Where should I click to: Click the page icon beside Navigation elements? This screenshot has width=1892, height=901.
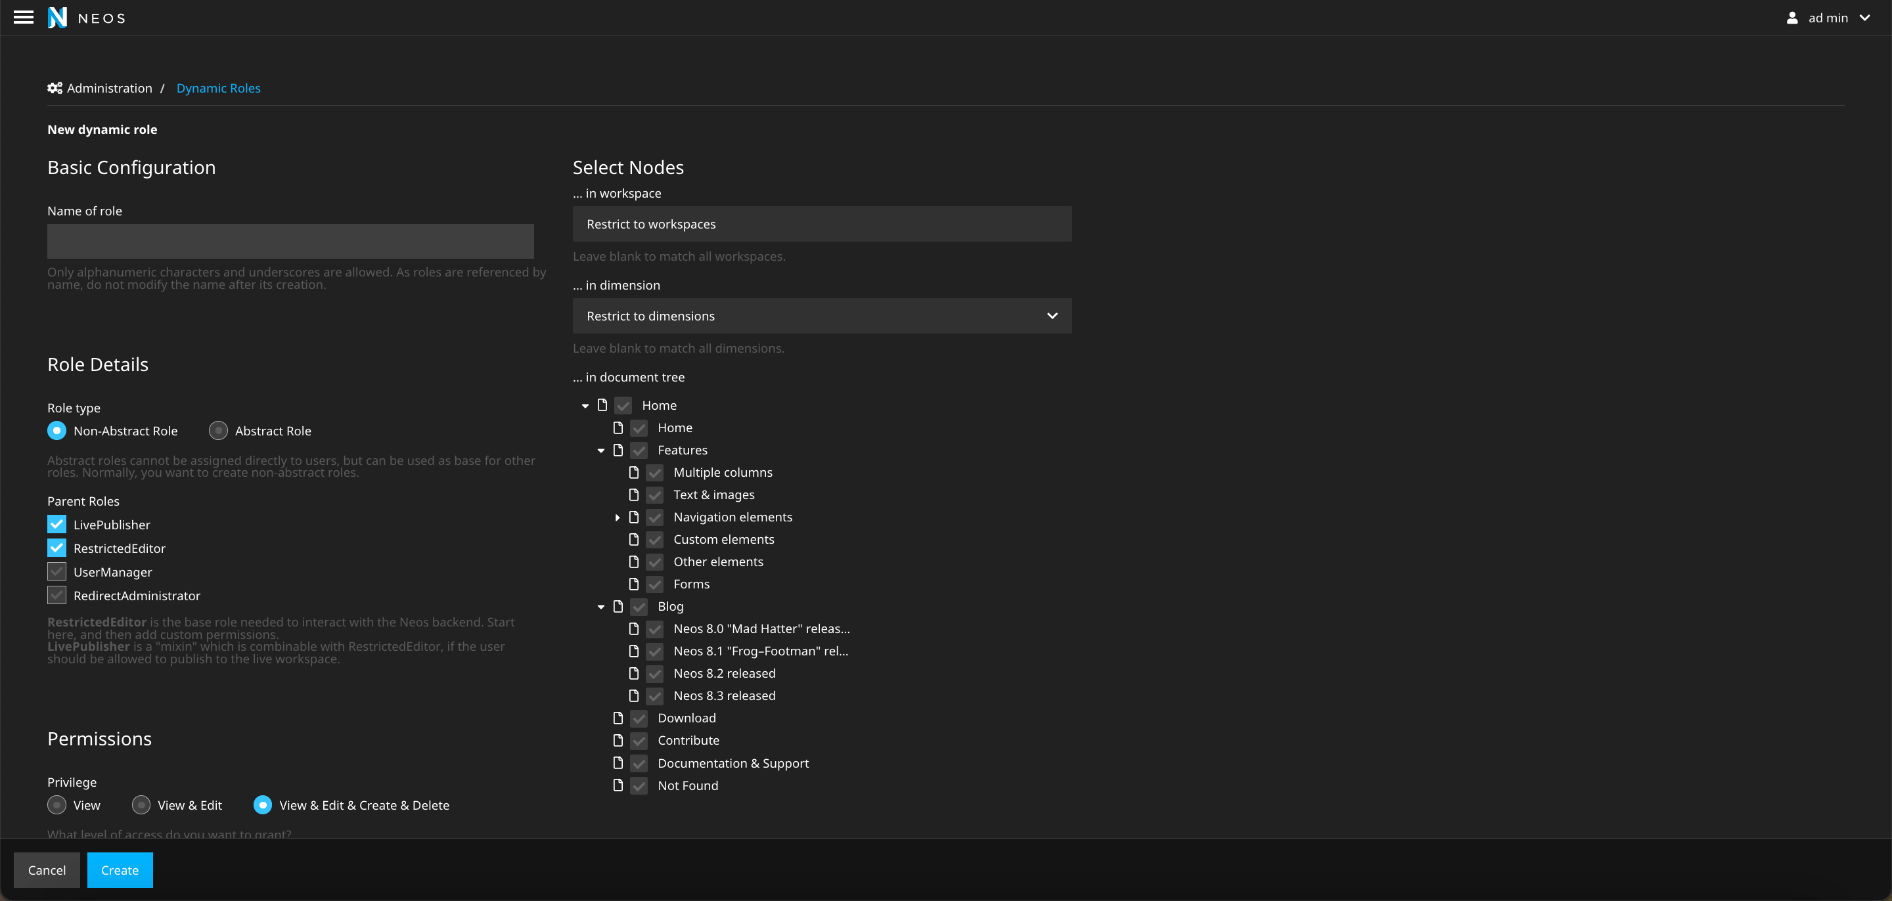(x=634, y=517)
